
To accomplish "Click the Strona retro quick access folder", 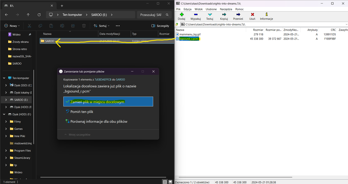I will pyautogui.click(x=20, y=49).
